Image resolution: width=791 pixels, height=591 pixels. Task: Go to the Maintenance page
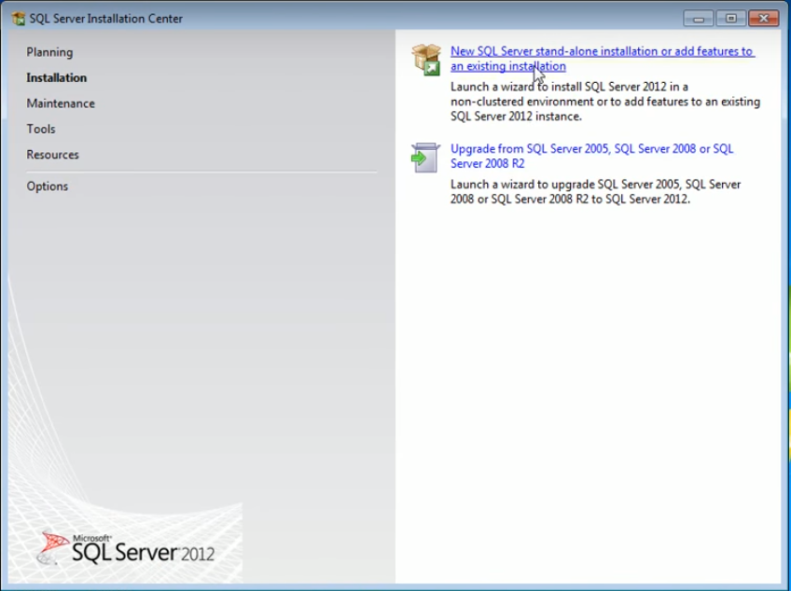[x=61, y=103]
